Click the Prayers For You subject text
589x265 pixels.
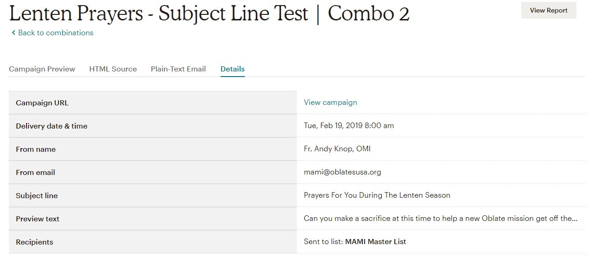click(377, 195)
